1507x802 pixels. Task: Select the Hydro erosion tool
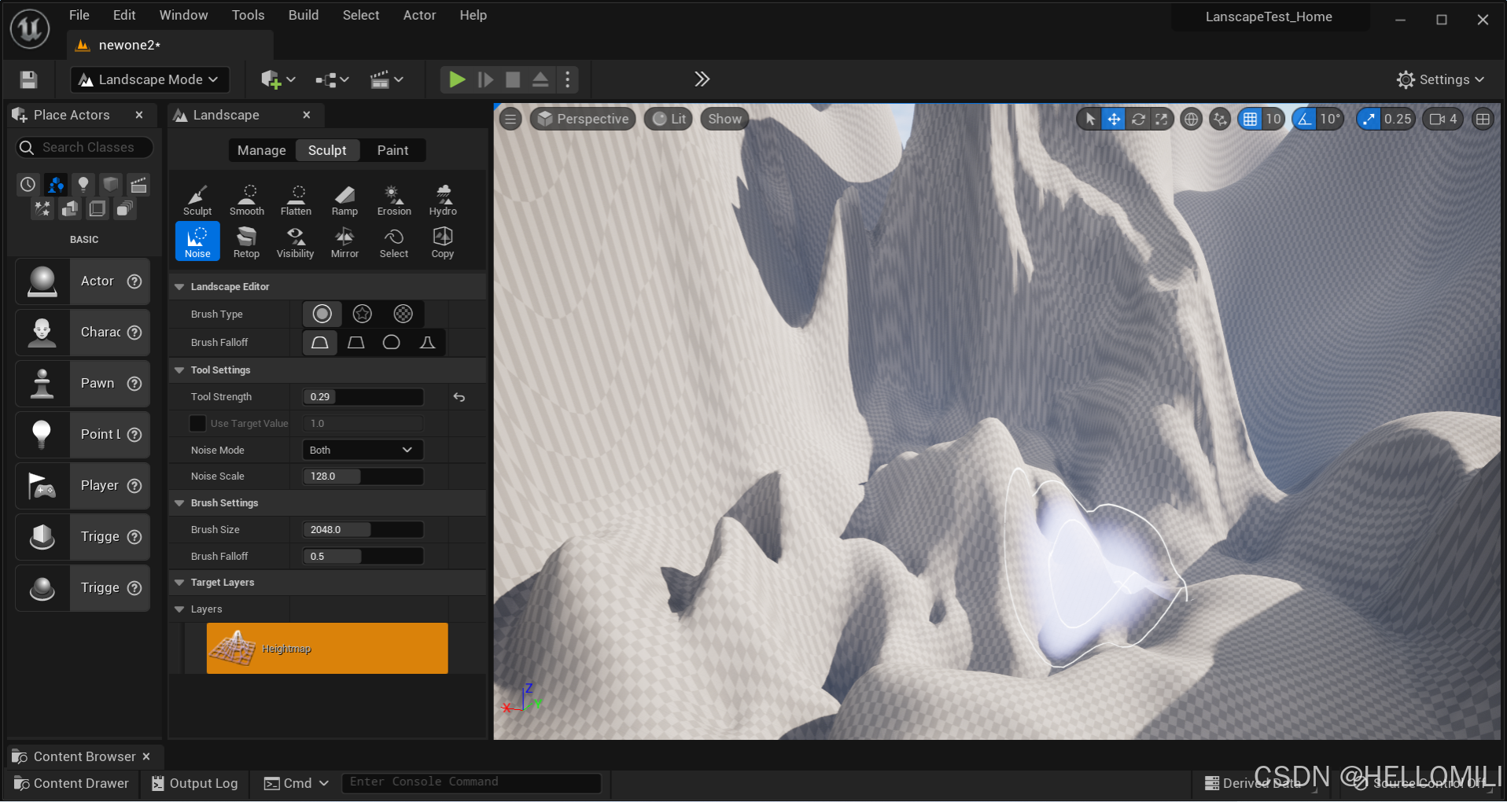(443, 200)
